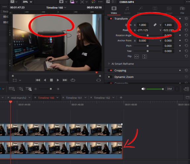Reset the Transform section
190x164 pixels.
[x=186, y=19]
